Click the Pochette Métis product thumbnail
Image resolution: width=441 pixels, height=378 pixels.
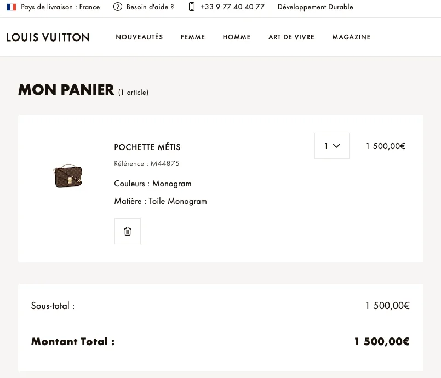(x=68, y=176)
